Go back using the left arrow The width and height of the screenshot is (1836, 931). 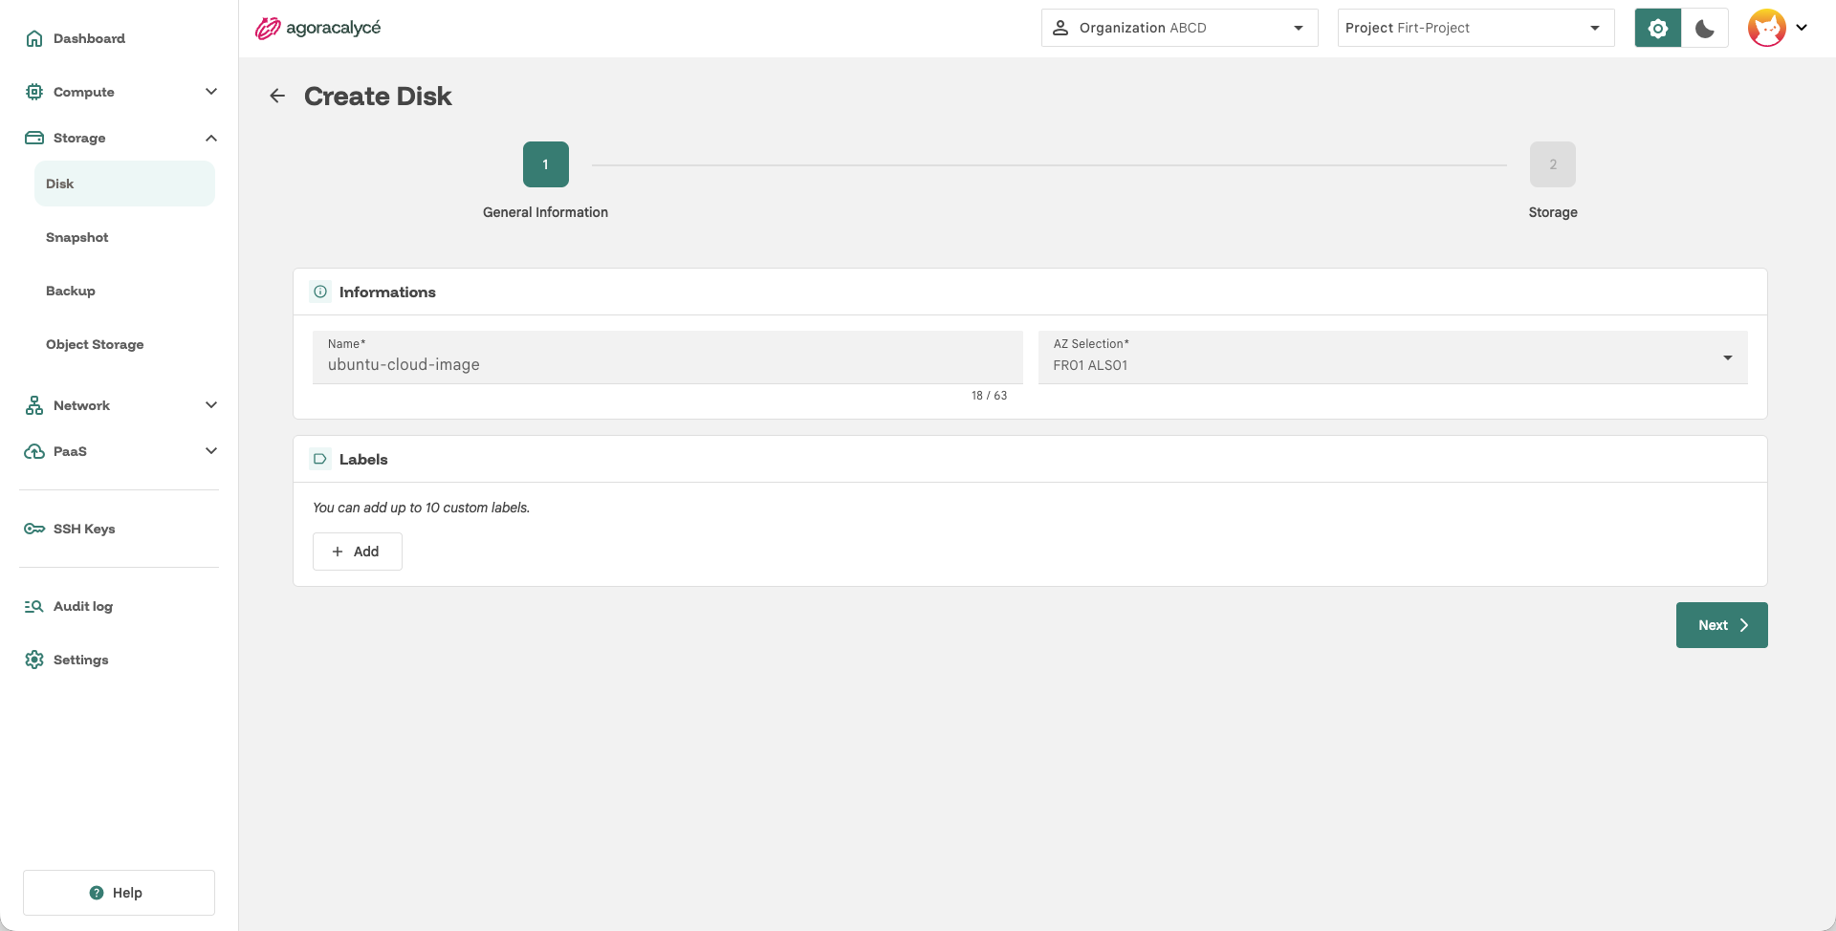click(277, 96)
